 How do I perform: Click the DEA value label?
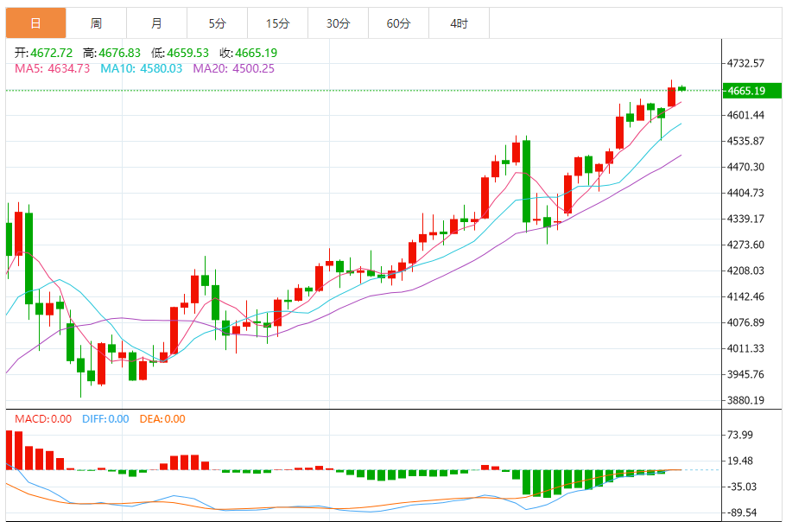[162, 419]
